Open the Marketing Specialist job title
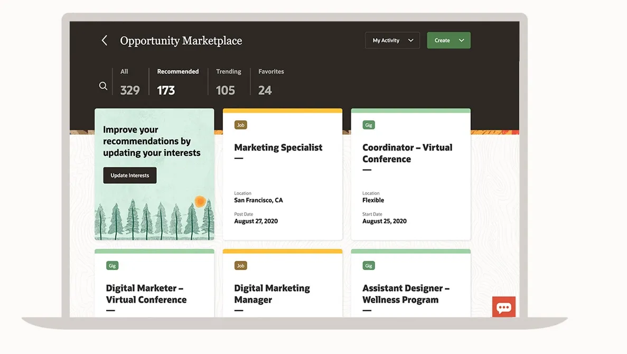This screenshot has height=354, width=627. 278,147
